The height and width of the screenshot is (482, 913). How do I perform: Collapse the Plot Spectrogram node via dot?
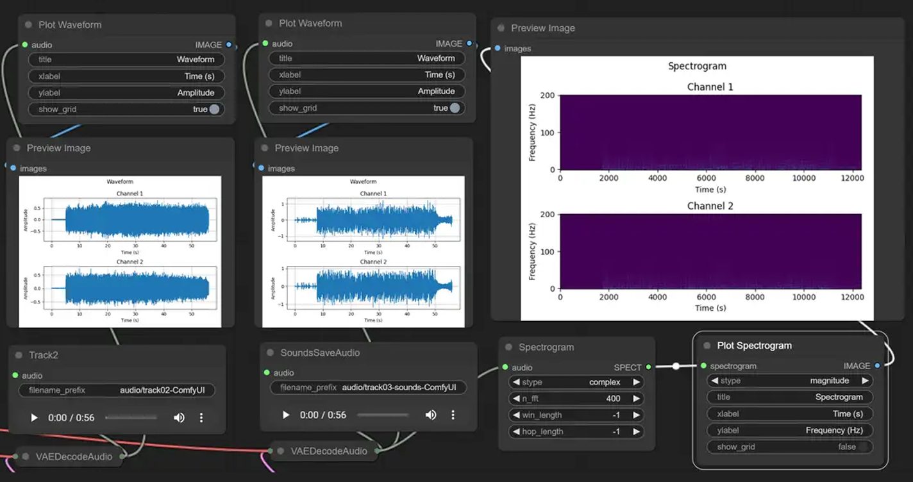point(707,345)
